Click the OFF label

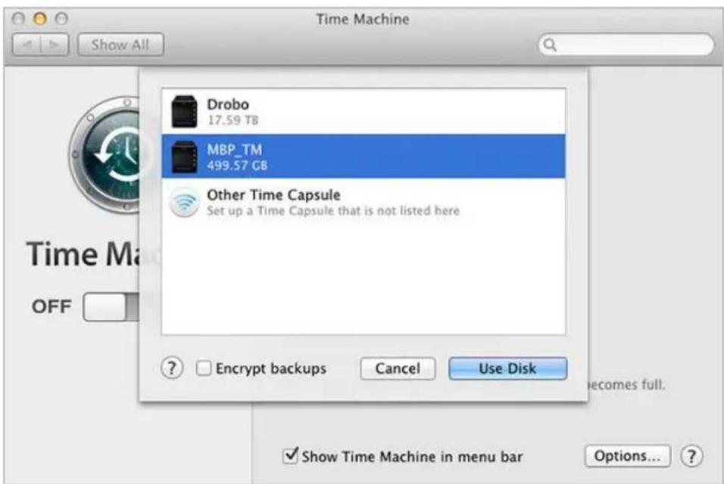coord(51,306)
